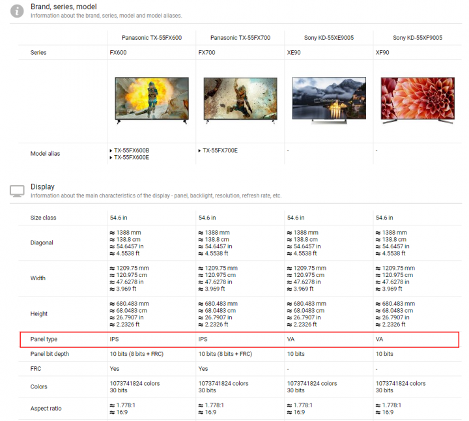Click the Series row label
This screenshot has width=469, height=421.
click(x=38, y=53)
